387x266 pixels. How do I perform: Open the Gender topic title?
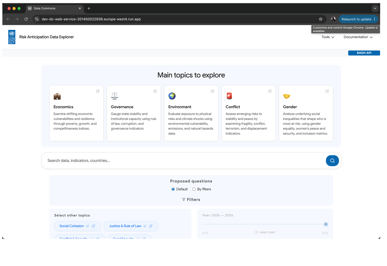coord(290,107)
